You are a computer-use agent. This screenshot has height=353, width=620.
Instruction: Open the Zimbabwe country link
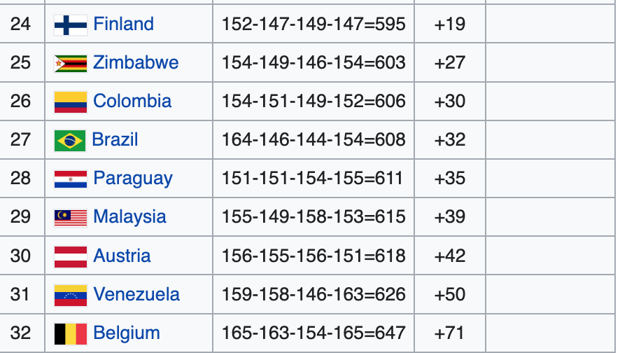tap(136, 63)
